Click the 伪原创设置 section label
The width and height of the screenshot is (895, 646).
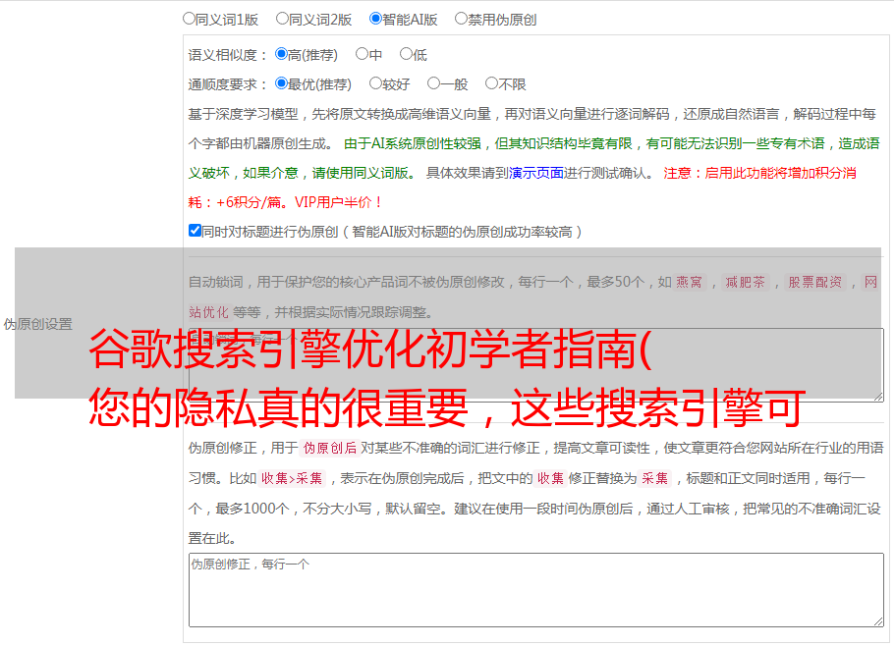pos(38,324)
